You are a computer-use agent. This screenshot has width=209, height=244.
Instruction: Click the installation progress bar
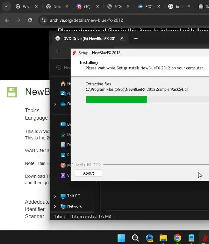pyautogui.click(x=147, y=99)
